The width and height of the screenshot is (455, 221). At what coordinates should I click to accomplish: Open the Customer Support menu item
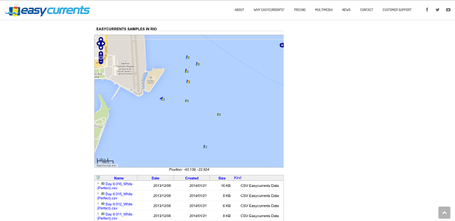(397, 10)
